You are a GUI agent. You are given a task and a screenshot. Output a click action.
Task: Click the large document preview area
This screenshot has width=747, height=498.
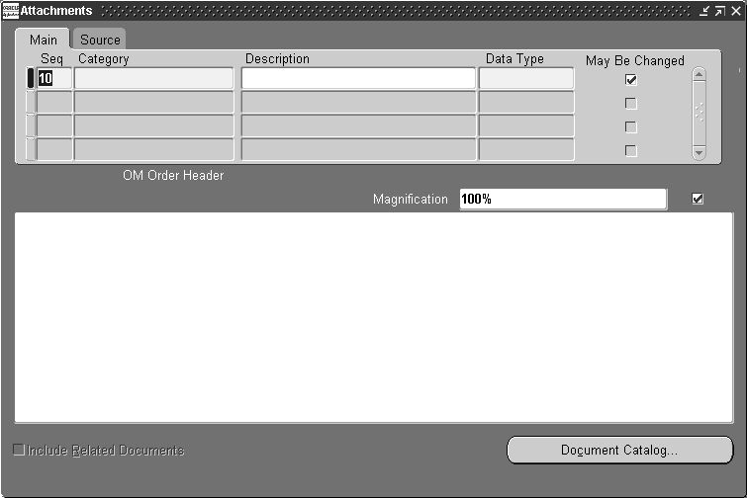374,317
